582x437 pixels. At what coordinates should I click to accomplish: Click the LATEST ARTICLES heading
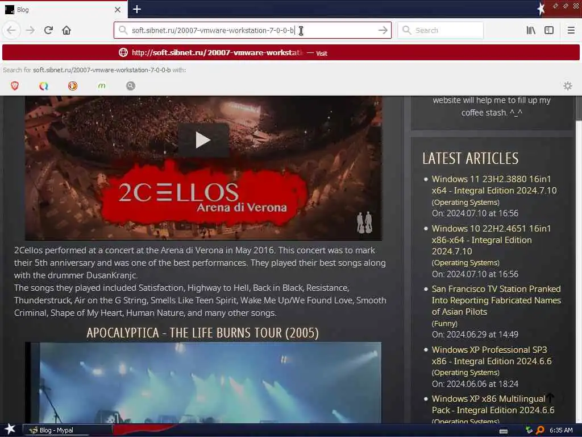coord(470,158)
